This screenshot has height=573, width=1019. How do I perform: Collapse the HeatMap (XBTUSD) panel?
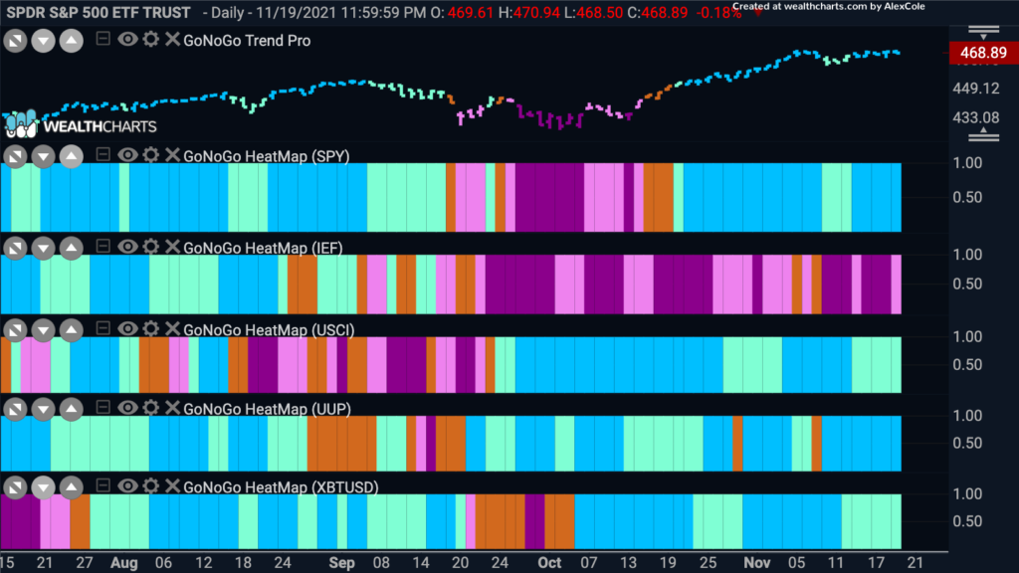(x=102, y=485)
